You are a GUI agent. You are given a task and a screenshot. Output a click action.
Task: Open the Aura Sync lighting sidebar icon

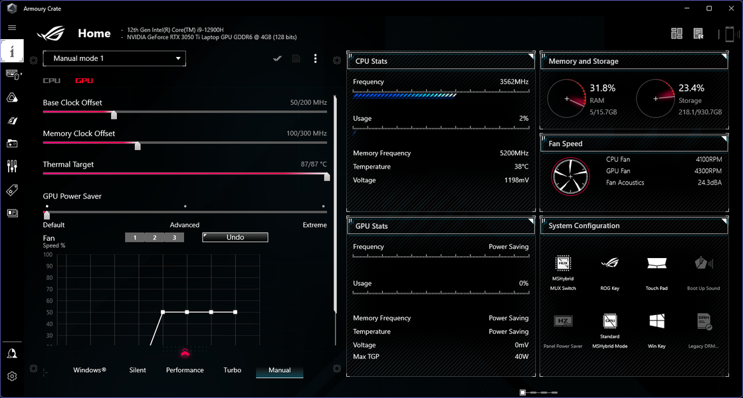12,98
